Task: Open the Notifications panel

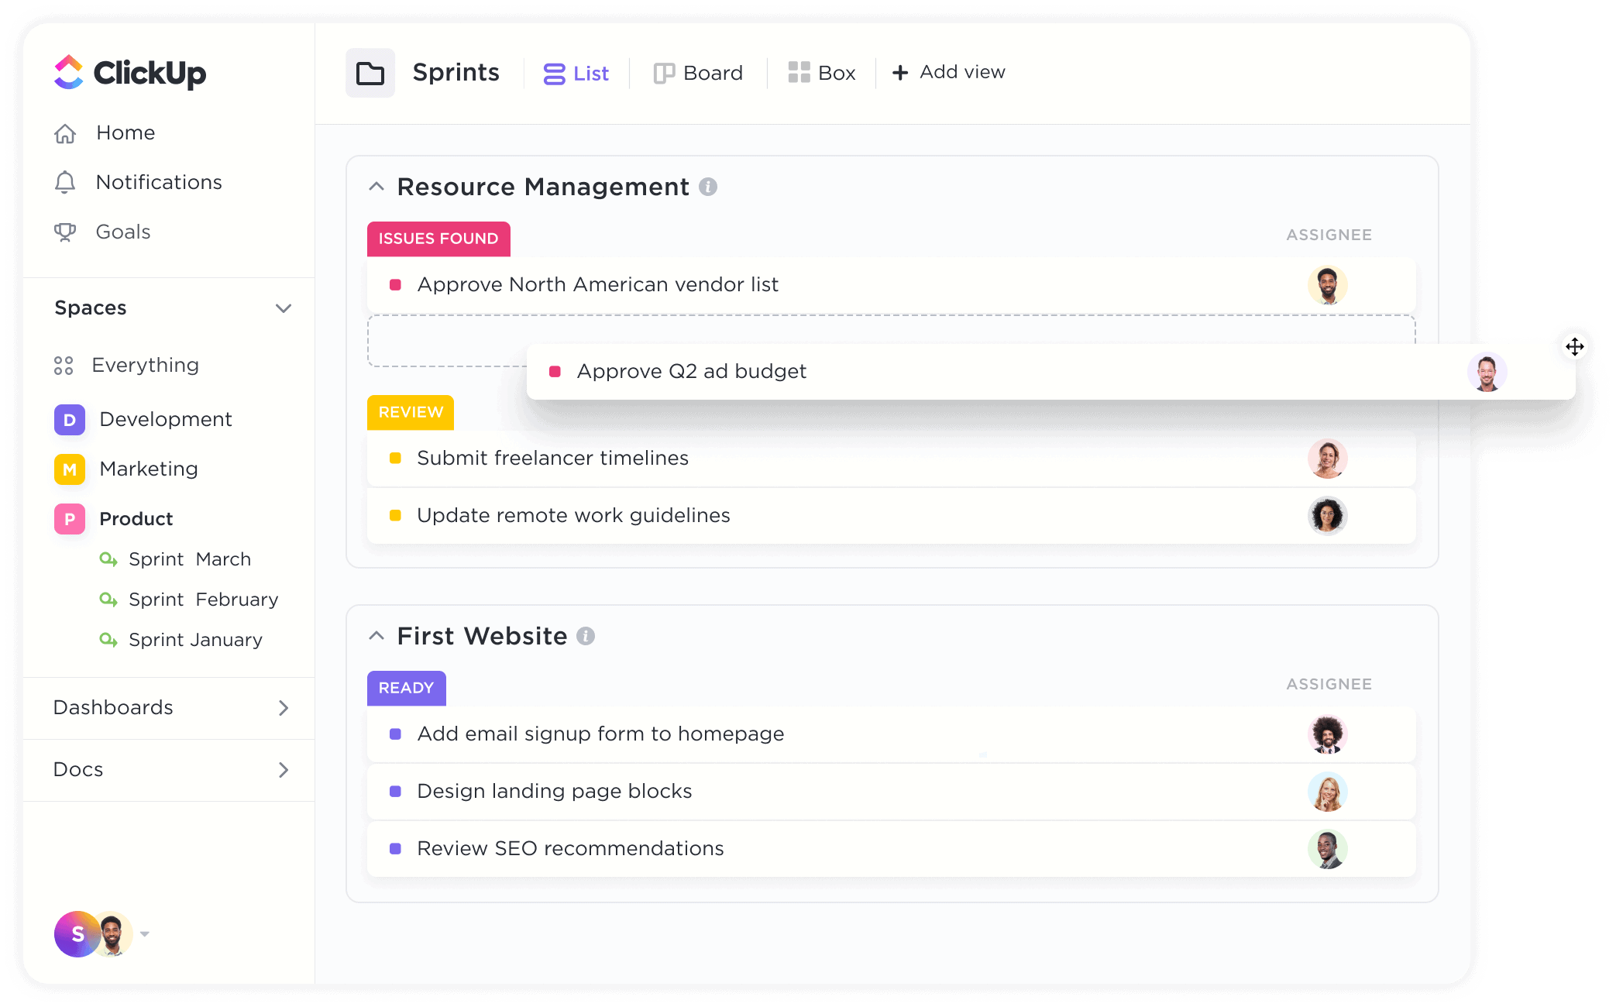Action: pos(160,181)
